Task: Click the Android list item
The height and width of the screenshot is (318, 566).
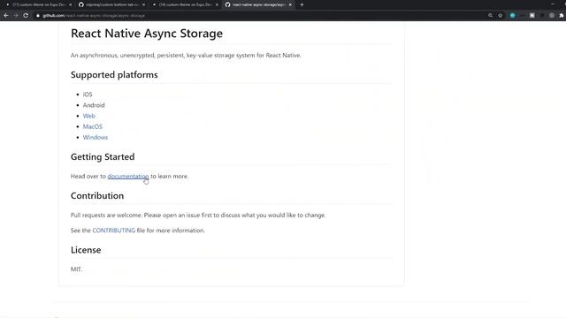Action: point(94,105)
